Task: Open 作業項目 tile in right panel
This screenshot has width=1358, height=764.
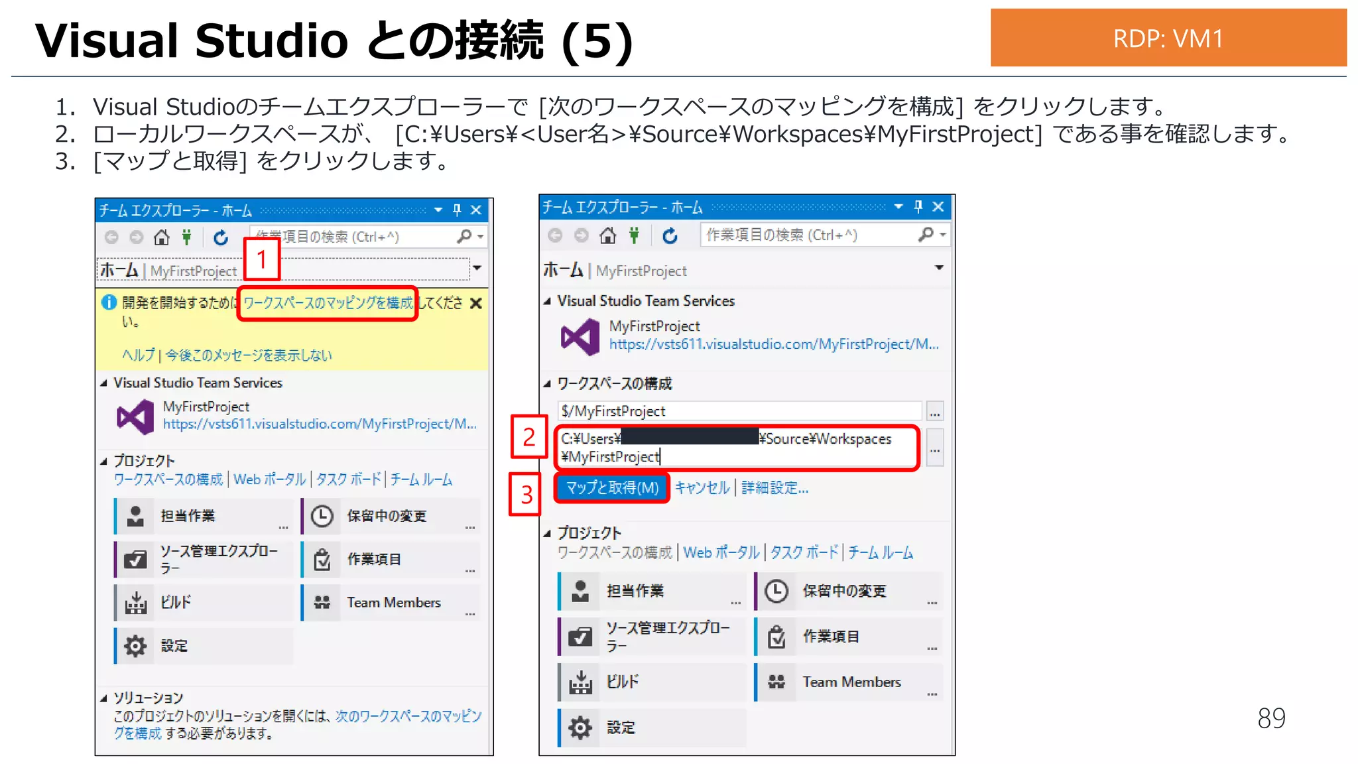Action: 848,636
